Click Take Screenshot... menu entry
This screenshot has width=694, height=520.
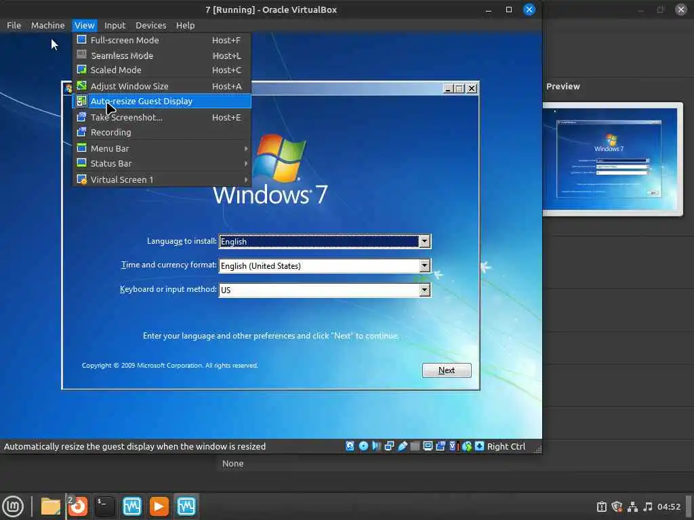pos(161,118)
